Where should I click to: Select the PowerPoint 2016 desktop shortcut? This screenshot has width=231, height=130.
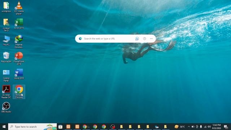(x=19, y=58)
